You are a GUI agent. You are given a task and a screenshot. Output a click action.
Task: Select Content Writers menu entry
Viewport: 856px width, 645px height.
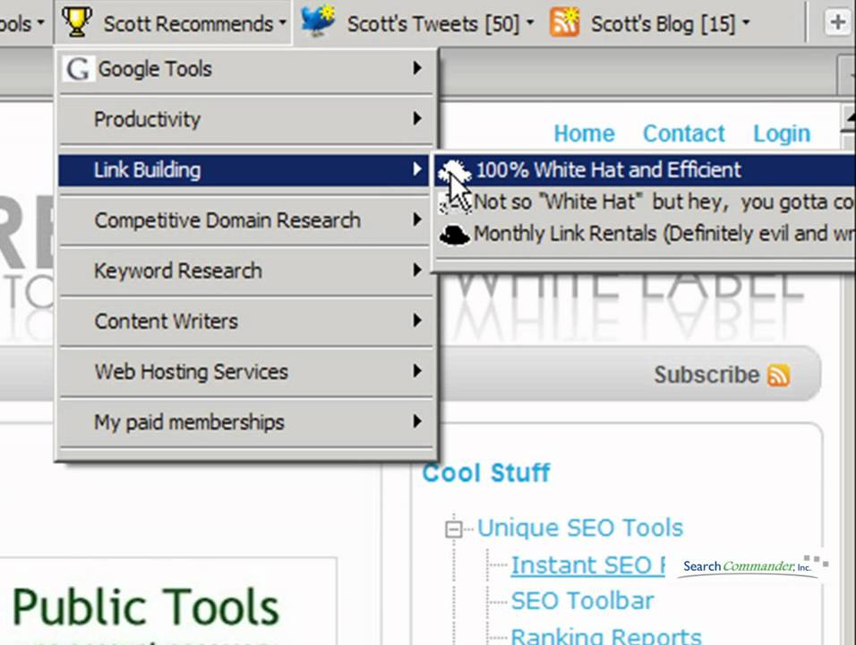click(244, 321)
